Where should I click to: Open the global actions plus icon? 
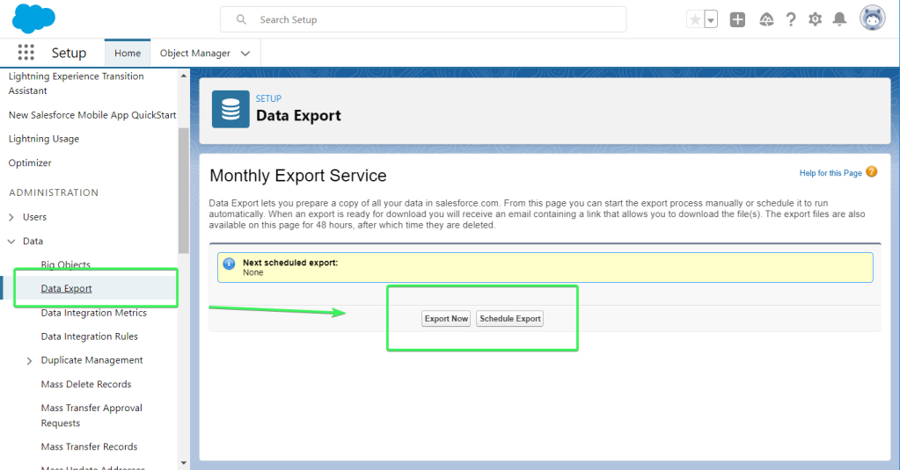(737, 19)
